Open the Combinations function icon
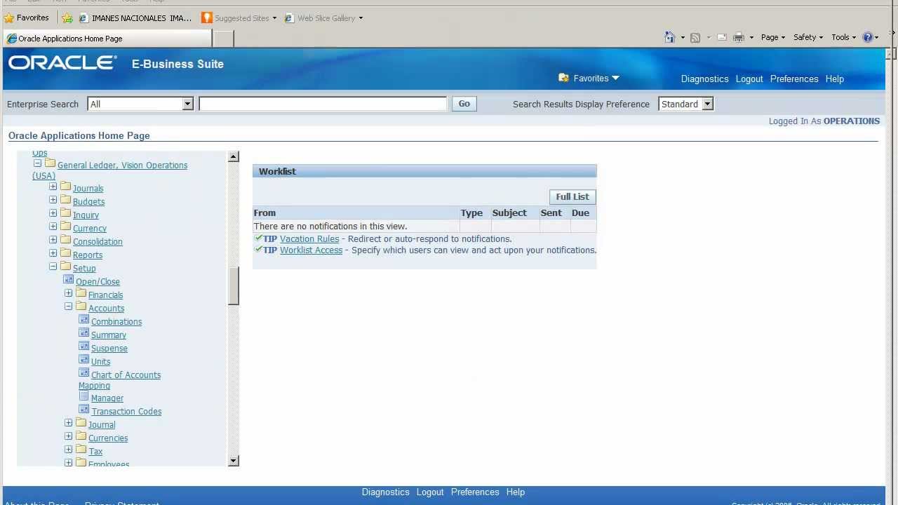Image resolution: width=898 pixels, height=505 pixels. point(84,320)
